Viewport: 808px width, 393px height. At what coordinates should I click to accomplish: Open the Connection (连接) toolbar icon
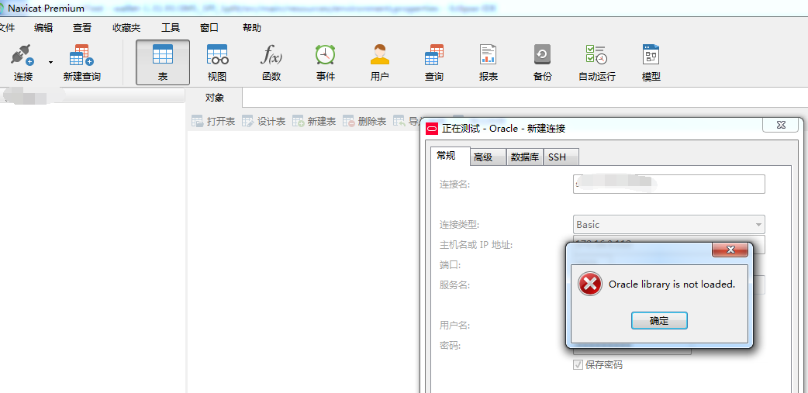(22, 62)
